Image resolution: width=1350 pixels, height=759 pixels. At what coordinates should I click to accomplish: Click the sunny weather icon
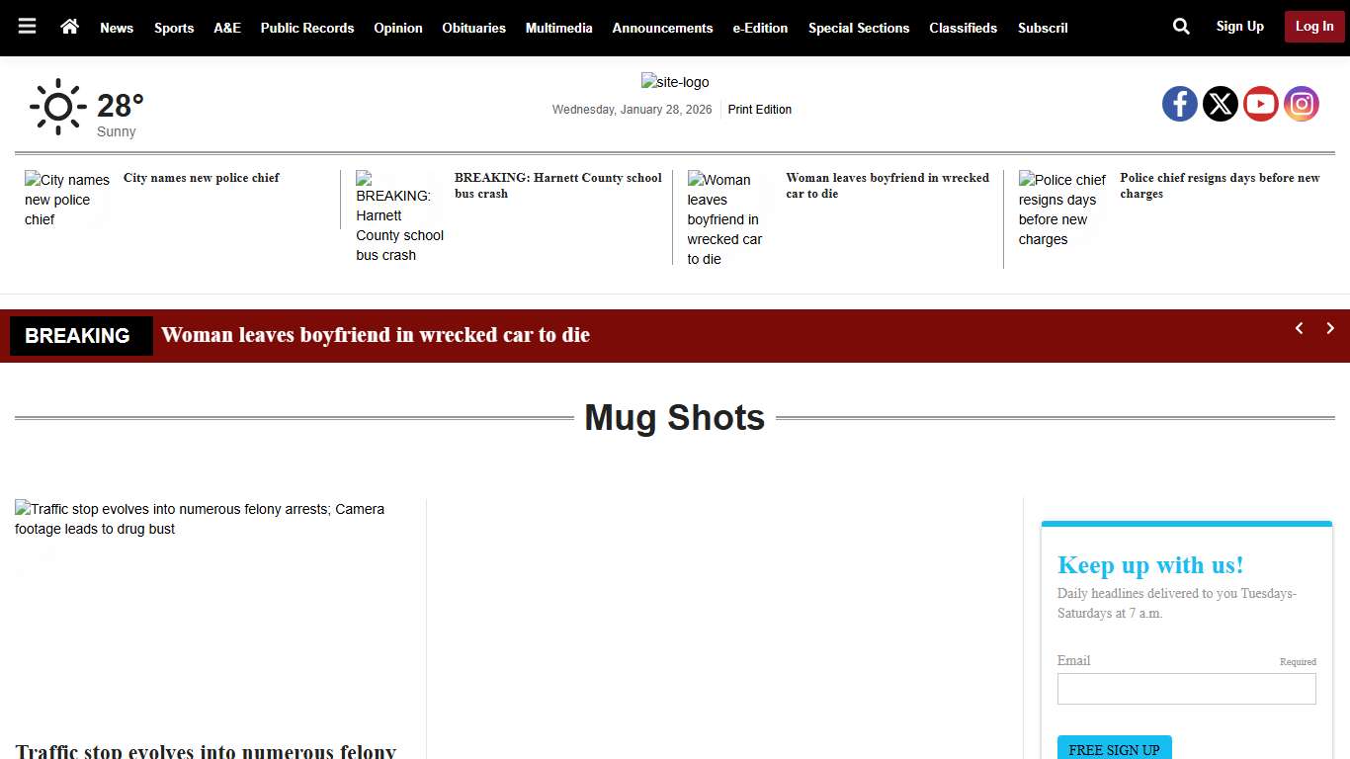click(58, 106)
